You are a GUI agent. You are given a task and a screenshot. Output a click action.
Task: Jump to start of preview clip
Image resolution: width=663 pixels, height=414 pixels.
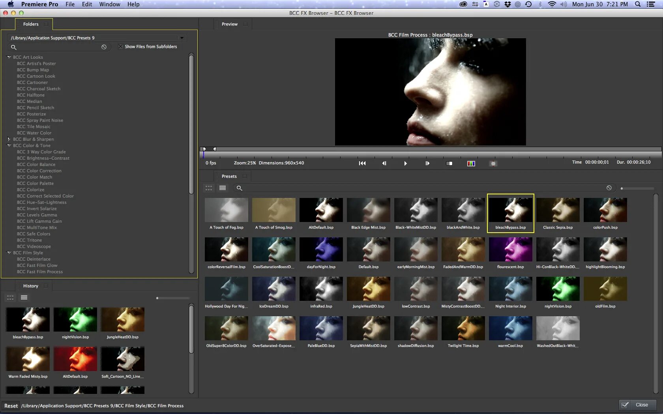pos(362,163)
